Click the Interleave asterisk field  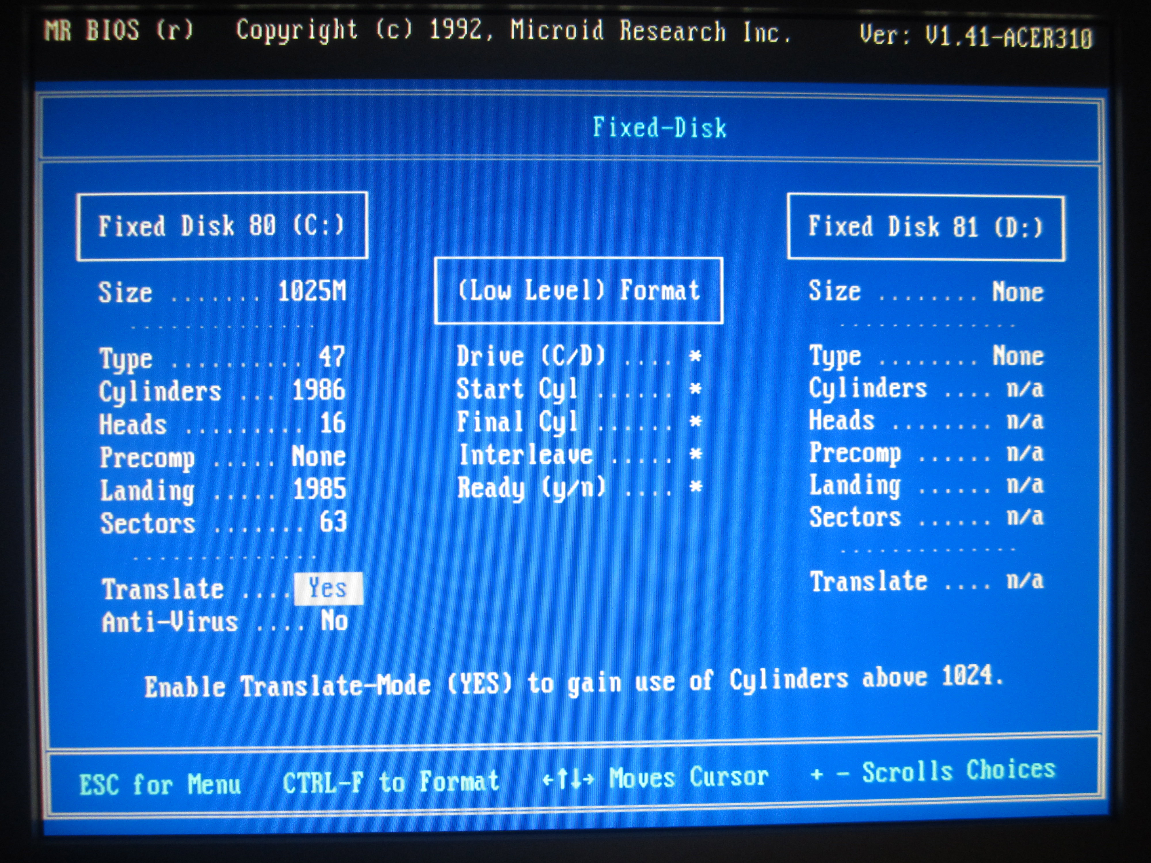point(695,454)
